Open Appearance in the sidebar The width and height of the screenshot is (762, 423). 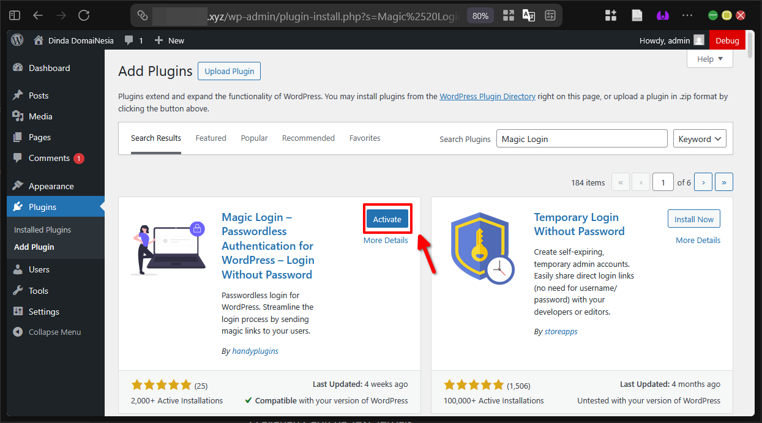(x=56, y=186)
